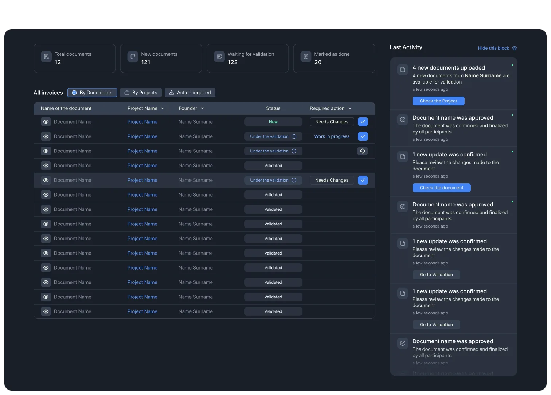Click the Work in progress link

pyautogui.click(x=332, y=136)
